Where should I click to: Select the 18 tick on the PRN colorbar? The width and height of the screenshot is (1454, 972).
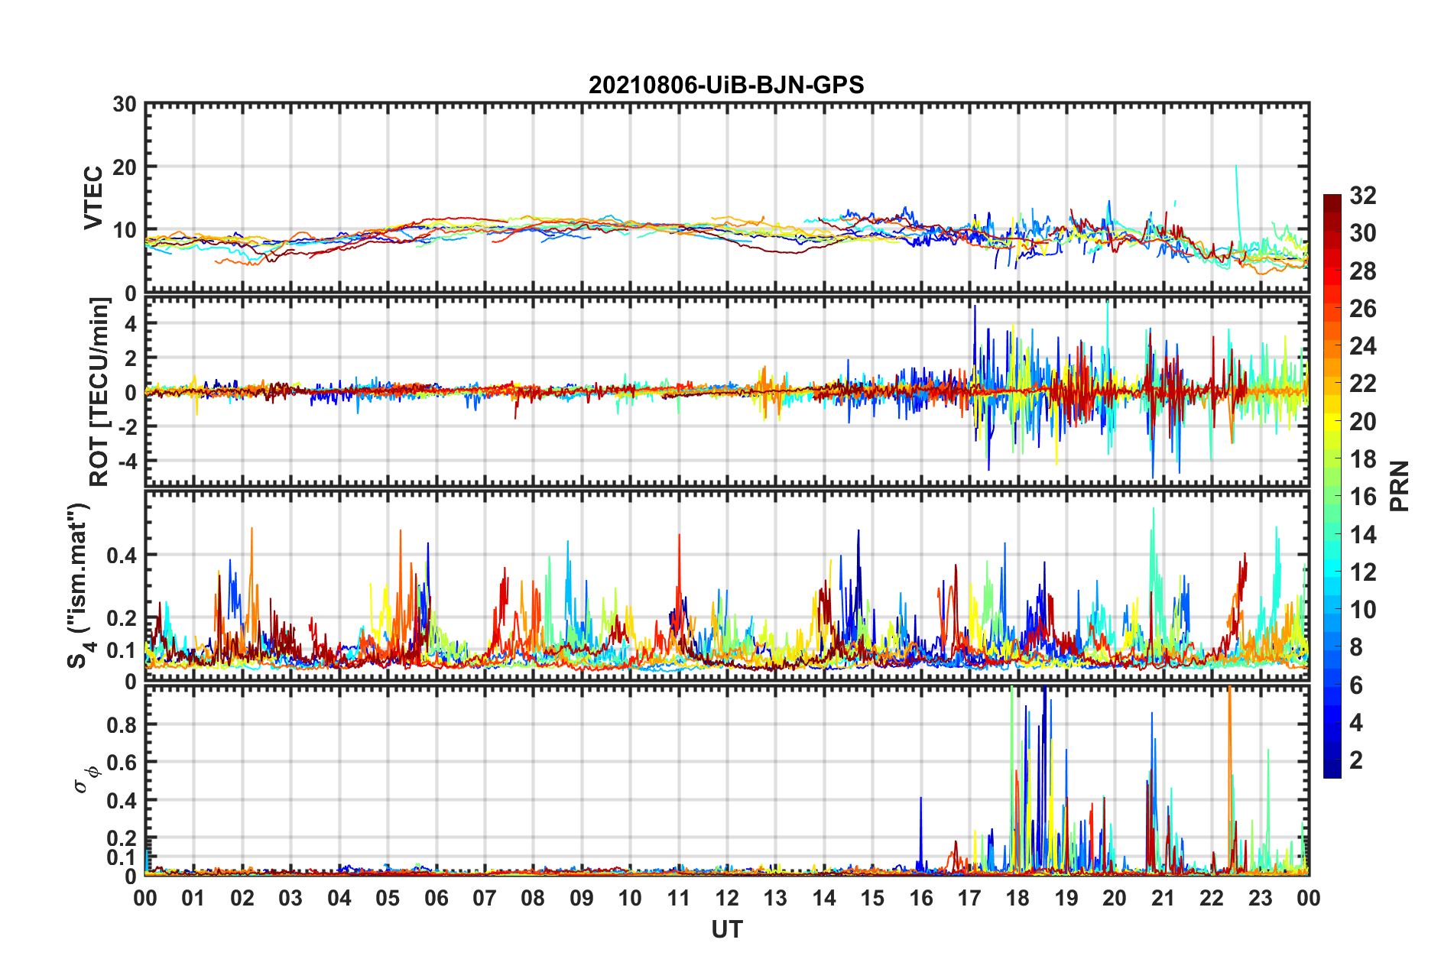point(1363,459)
